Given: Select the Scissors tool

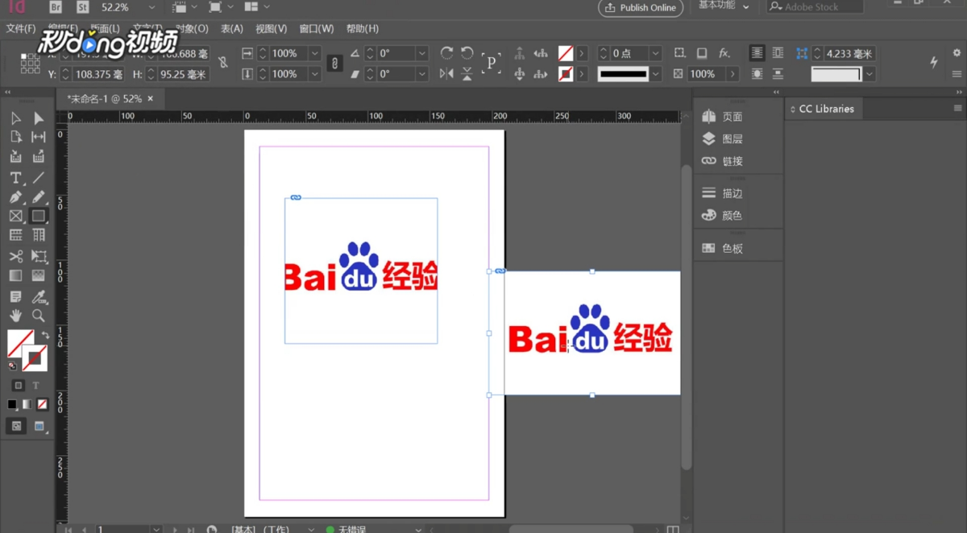Looking at the screenshot, I should click(x=16, y=256).
